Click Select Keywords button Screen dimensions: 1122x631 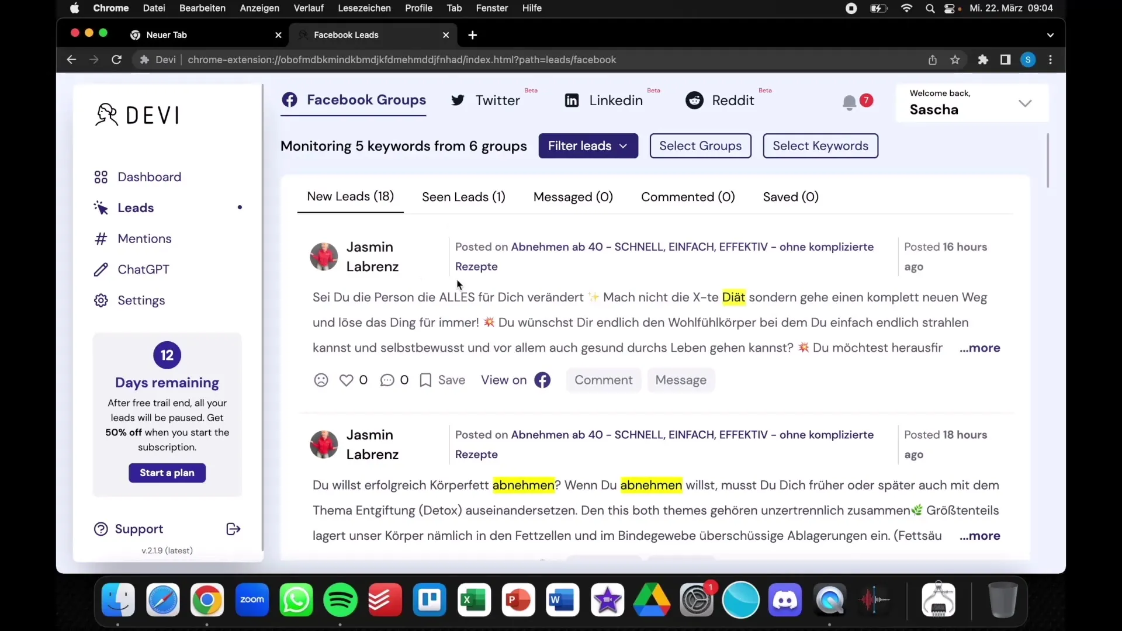(820, 145)
